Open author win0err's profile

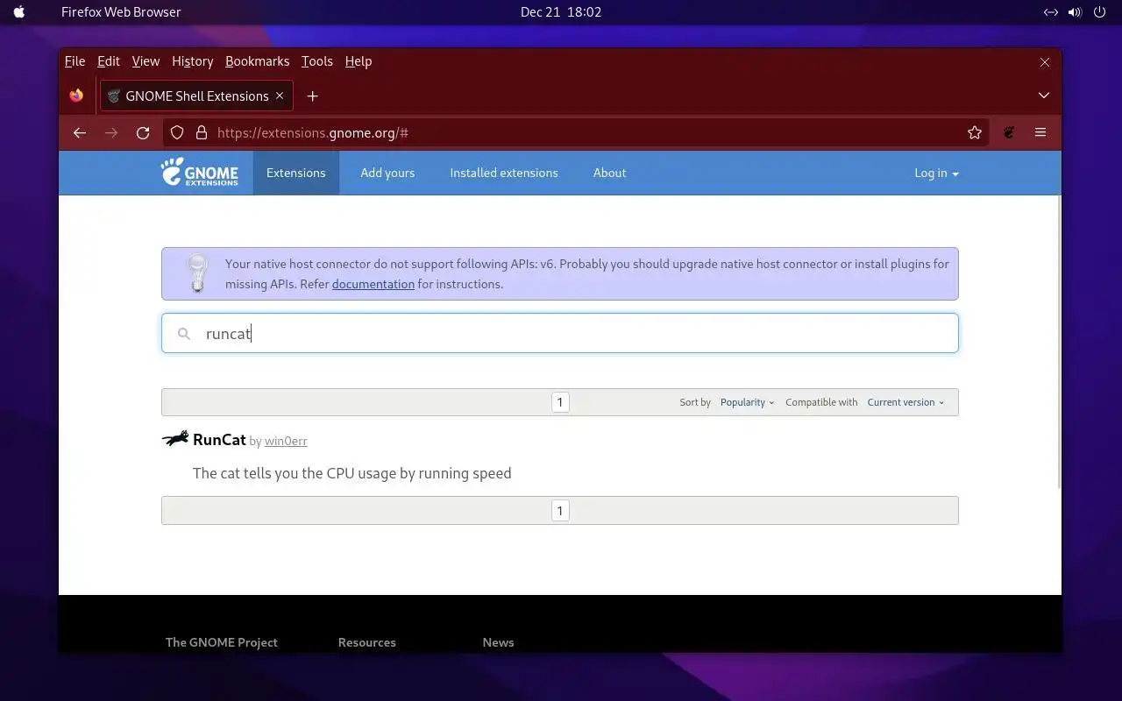[x=286, y=441]
